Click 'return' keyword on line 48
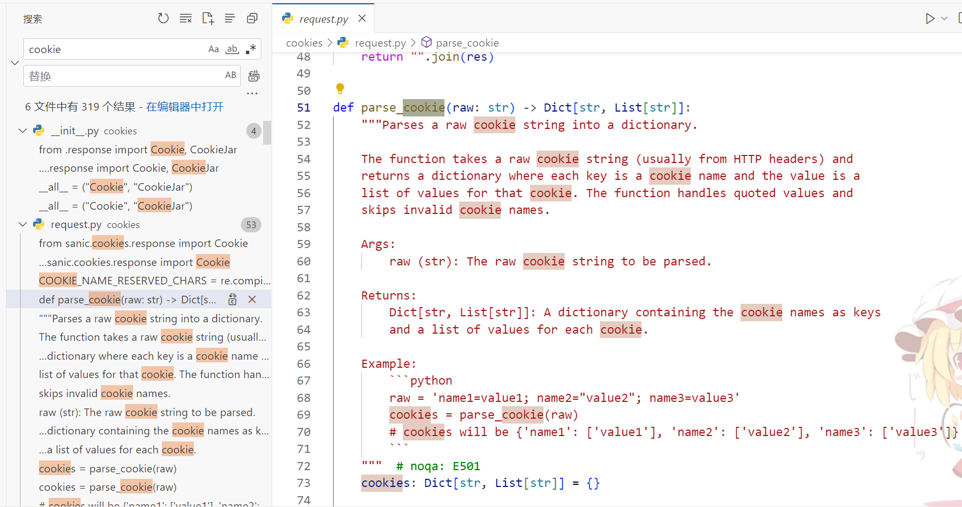Image resolution: width=962 pixels, height=507 pixels. point(382,57)
